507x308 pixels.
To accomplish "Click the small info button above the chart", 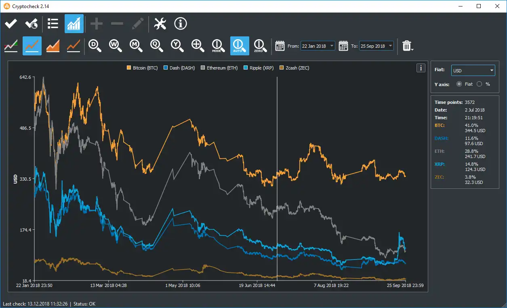I will click(x=421, y=68).
